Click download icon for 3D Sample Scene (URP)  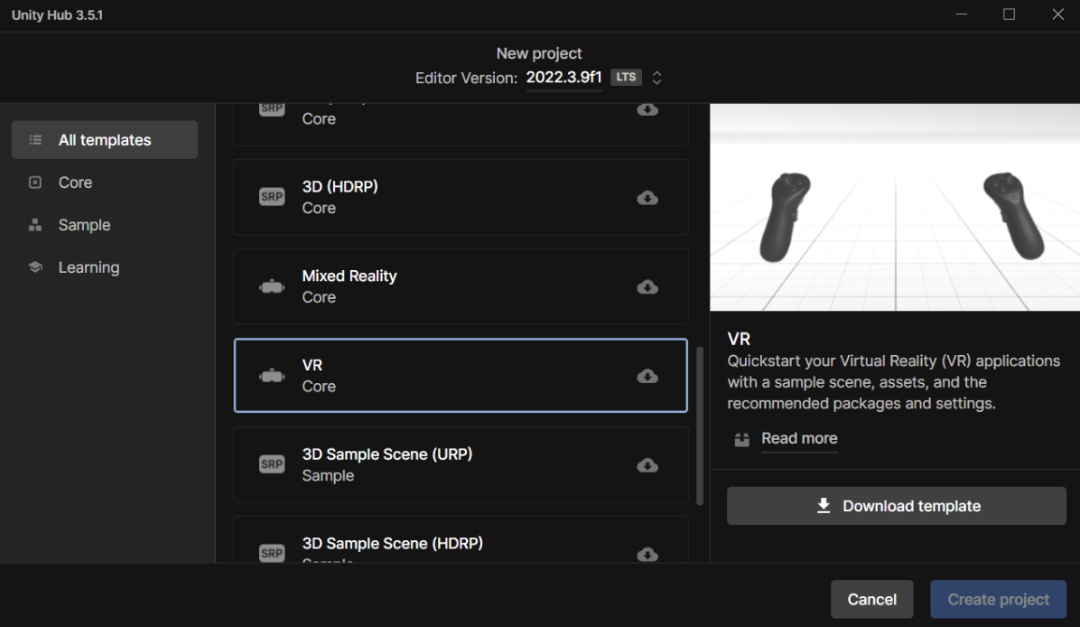click(647, 465)
